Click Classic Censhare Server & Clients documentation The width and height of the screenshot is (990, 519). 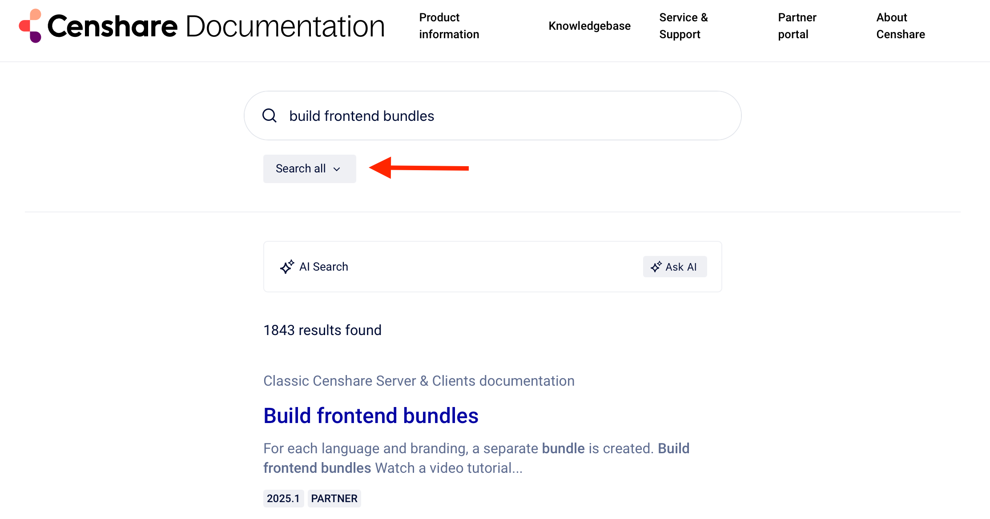tap(419, 381)
